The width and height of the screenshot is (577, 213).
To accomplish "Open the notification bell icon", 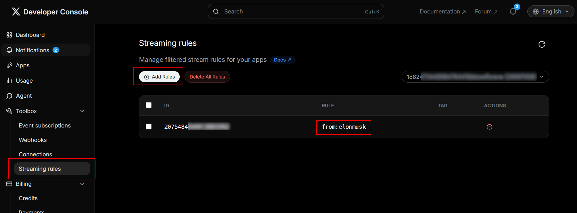I will tap(513, 12).
